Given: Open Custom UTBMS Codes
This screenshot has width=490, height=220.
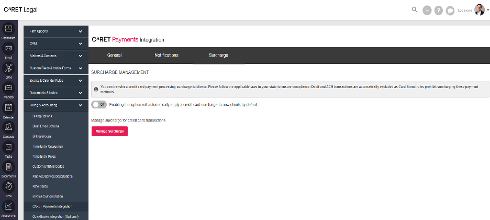Looking at the screenshot, I should coord(48,166).
